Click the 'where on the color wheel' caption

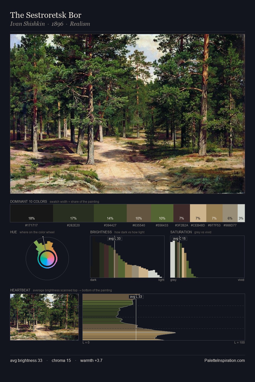pyautogui.click(x=37, y=232)
